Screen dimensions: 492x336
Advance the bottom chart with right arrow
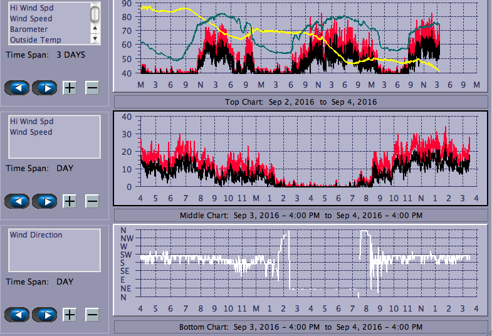(44, 315)
